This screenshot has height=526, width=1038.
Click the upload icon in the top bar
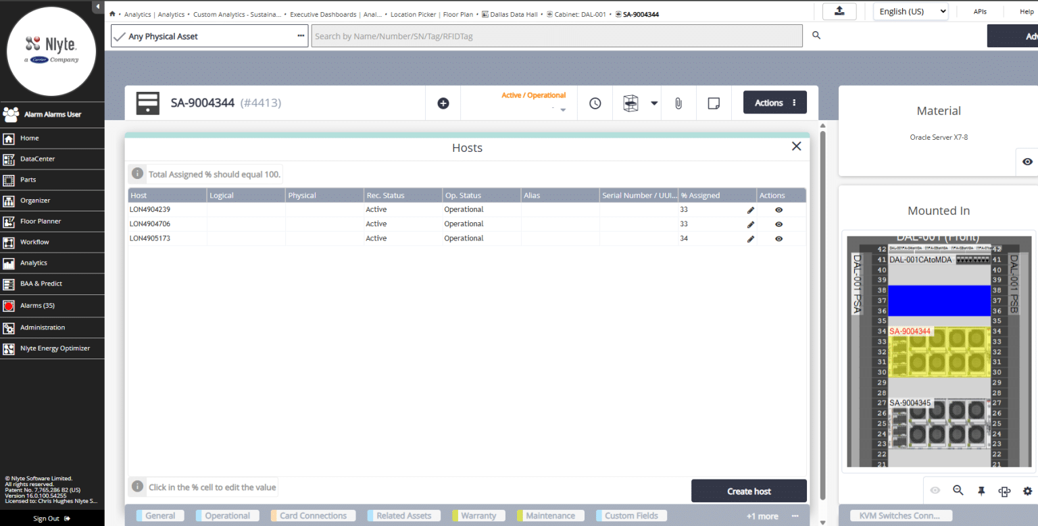(839, 11)
